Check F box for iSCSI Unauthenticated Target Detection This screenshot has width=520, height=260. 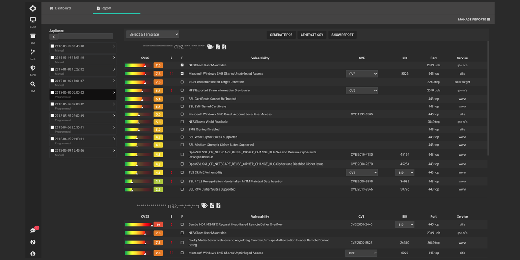[182, 82]
